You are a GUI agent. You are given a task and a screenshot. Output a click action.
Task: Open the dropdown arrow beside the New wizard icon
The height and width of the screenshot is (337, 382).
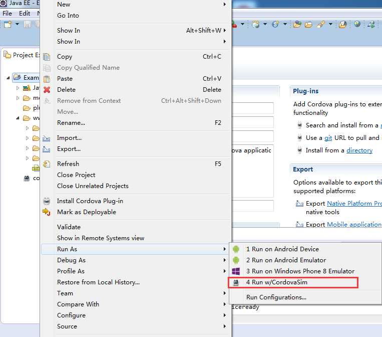[x=17, y=24]
